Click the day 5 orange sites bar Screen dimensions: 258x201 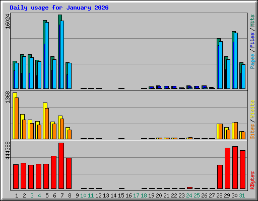pyautogui.click(x=47, y=124)
